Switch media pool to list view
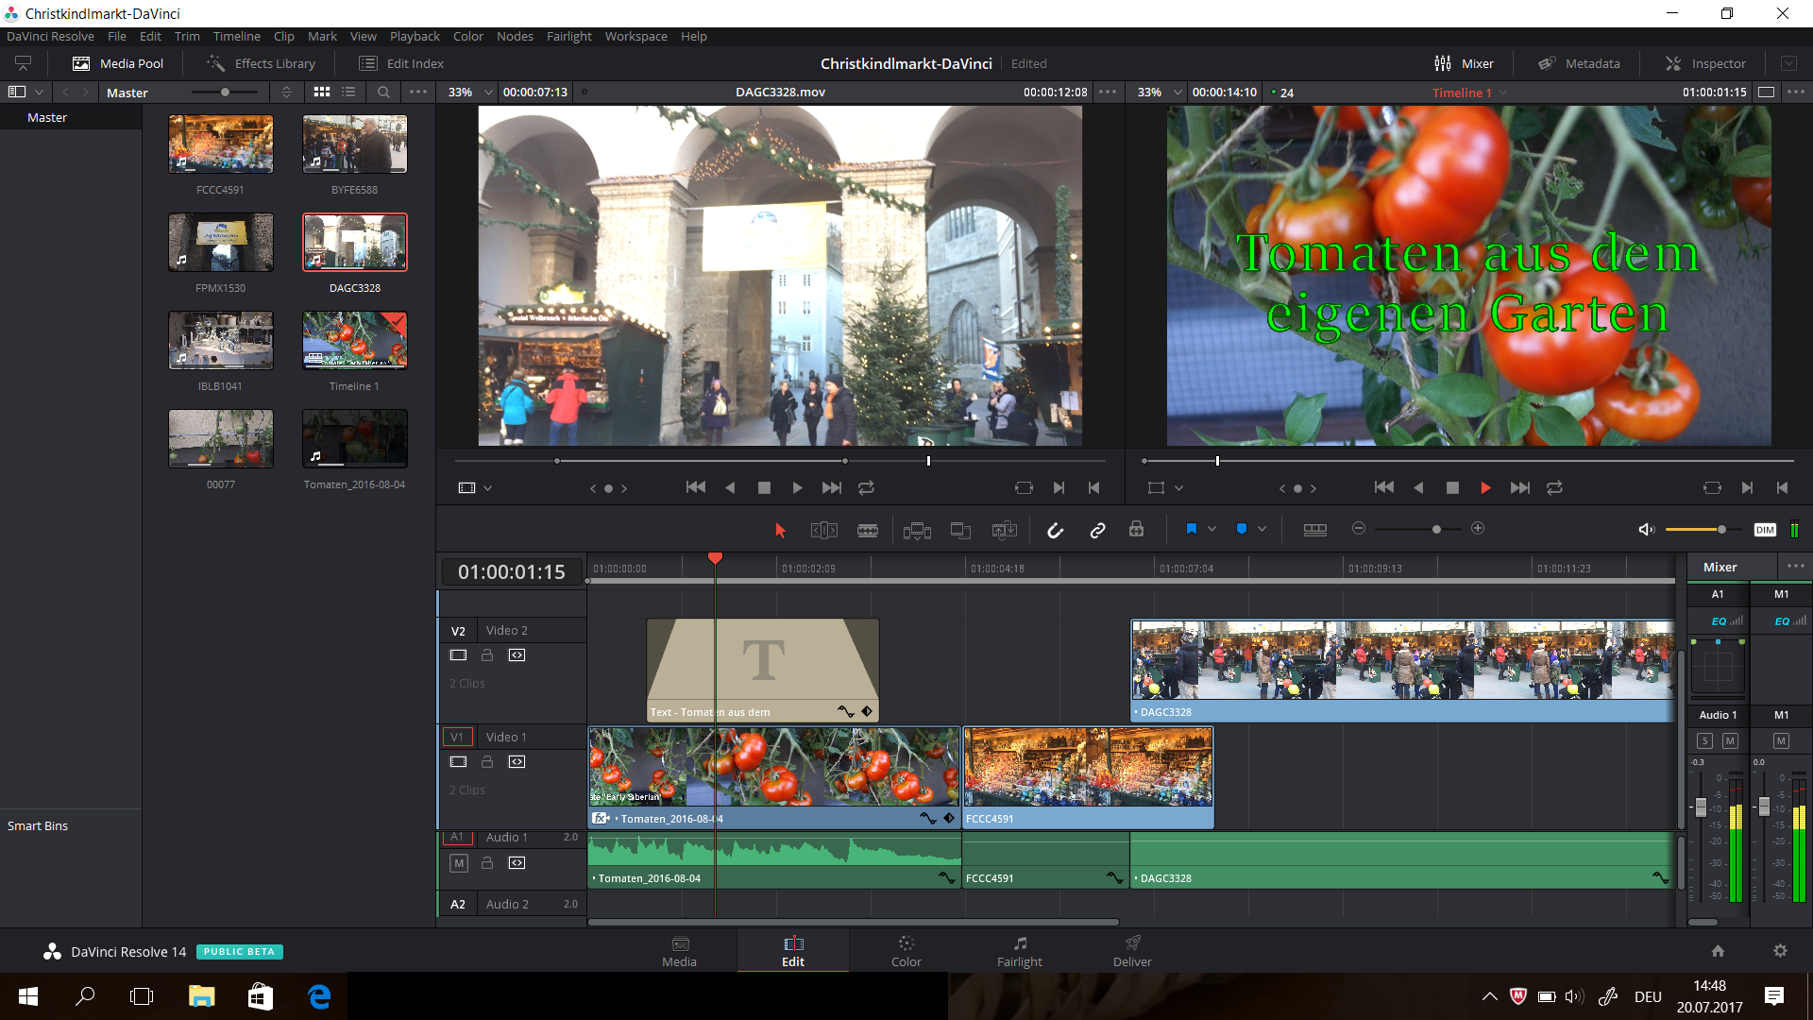Image resolution: width=1813 pixels, height=1020 pixels. 349,93
